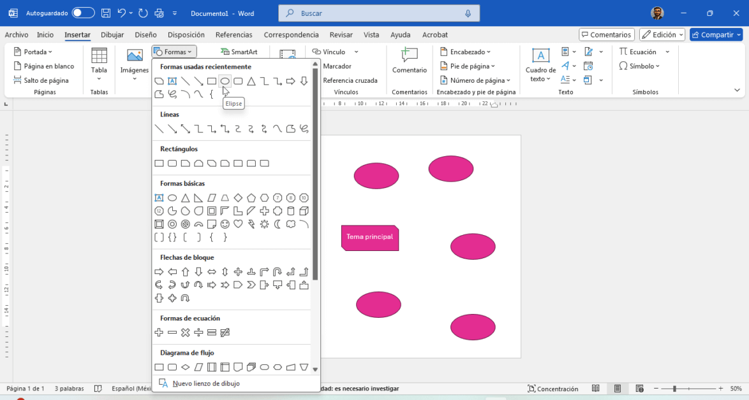Choose the heart shape in Formas básicas
The height and width of the screenshot is (400, 749).
(x=238, y=224)
